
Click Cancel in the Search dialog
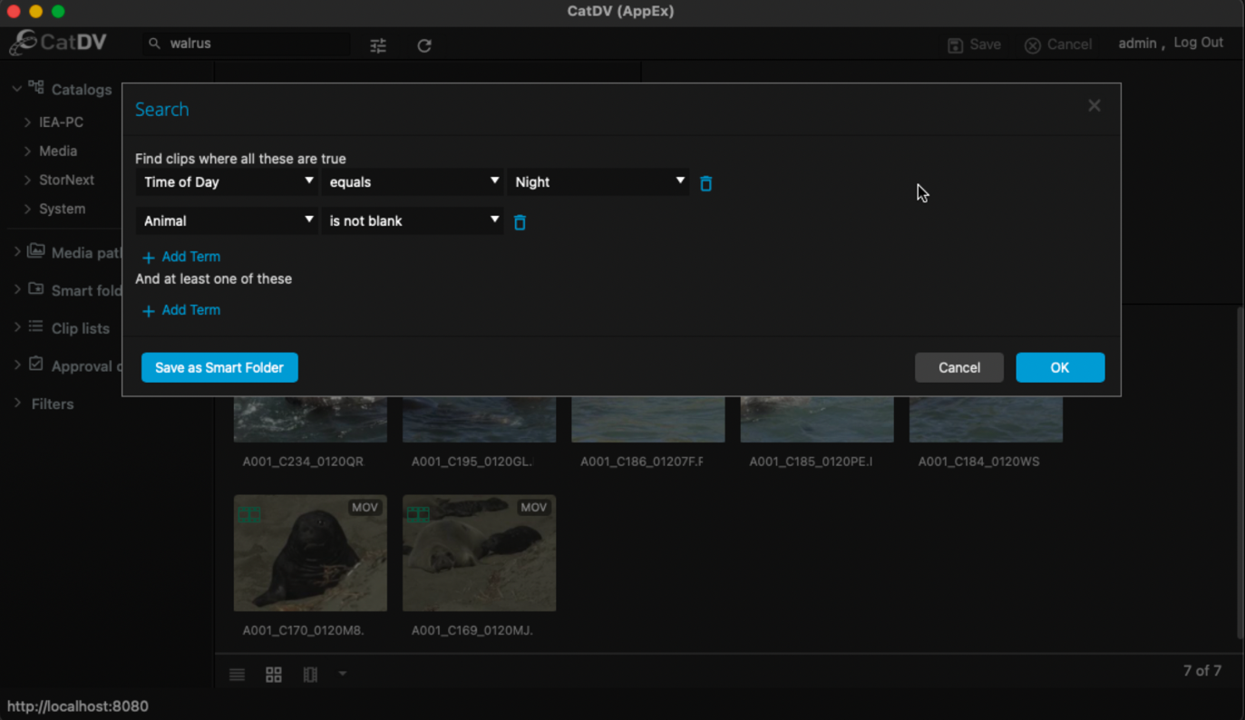click(x=958, y=367)
